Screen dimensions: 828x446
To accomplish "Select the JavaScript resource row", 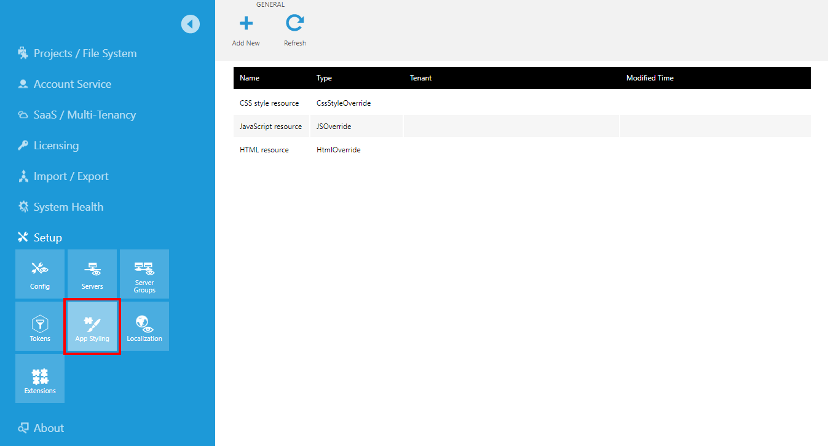I will 271,126.
